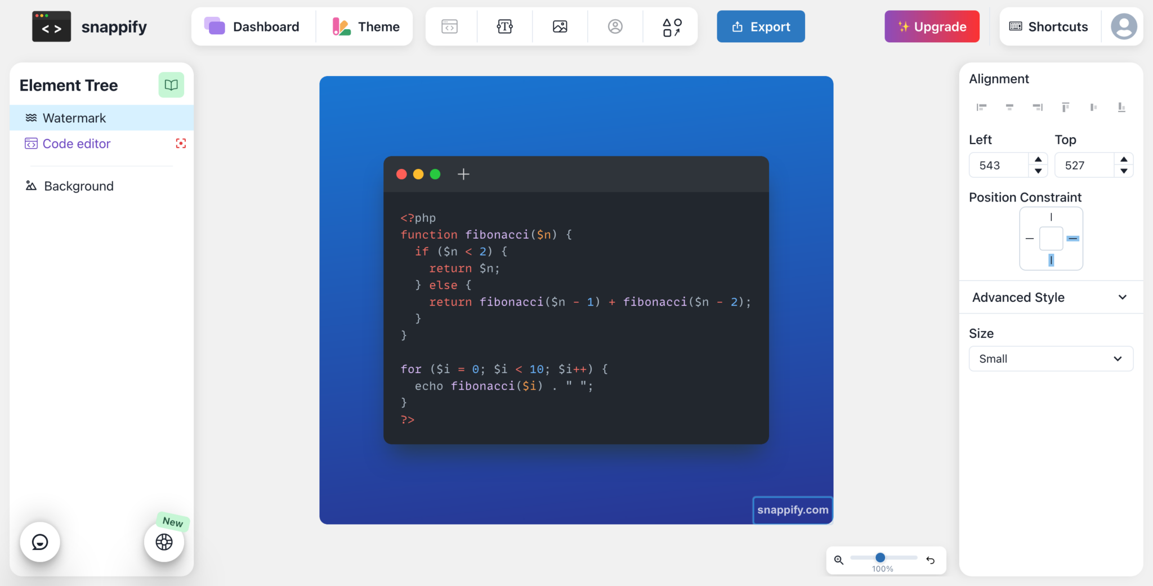Align the watermark to the top
Image resolution: width=1153 pixels, height=586 pixels.
tap(1066, 107)
